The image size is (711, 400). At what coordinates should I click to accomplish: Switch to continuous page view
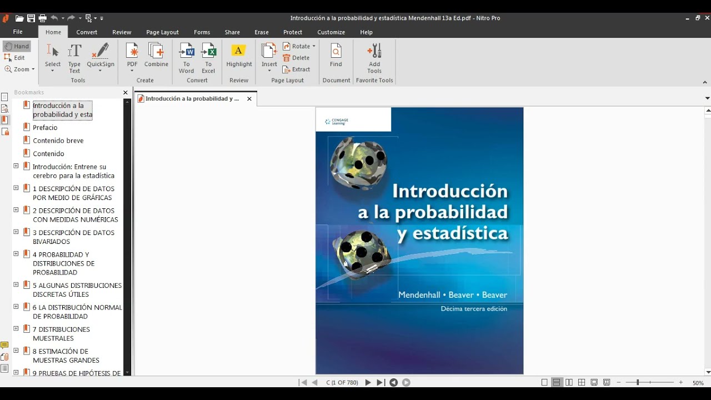coord(557,382)
